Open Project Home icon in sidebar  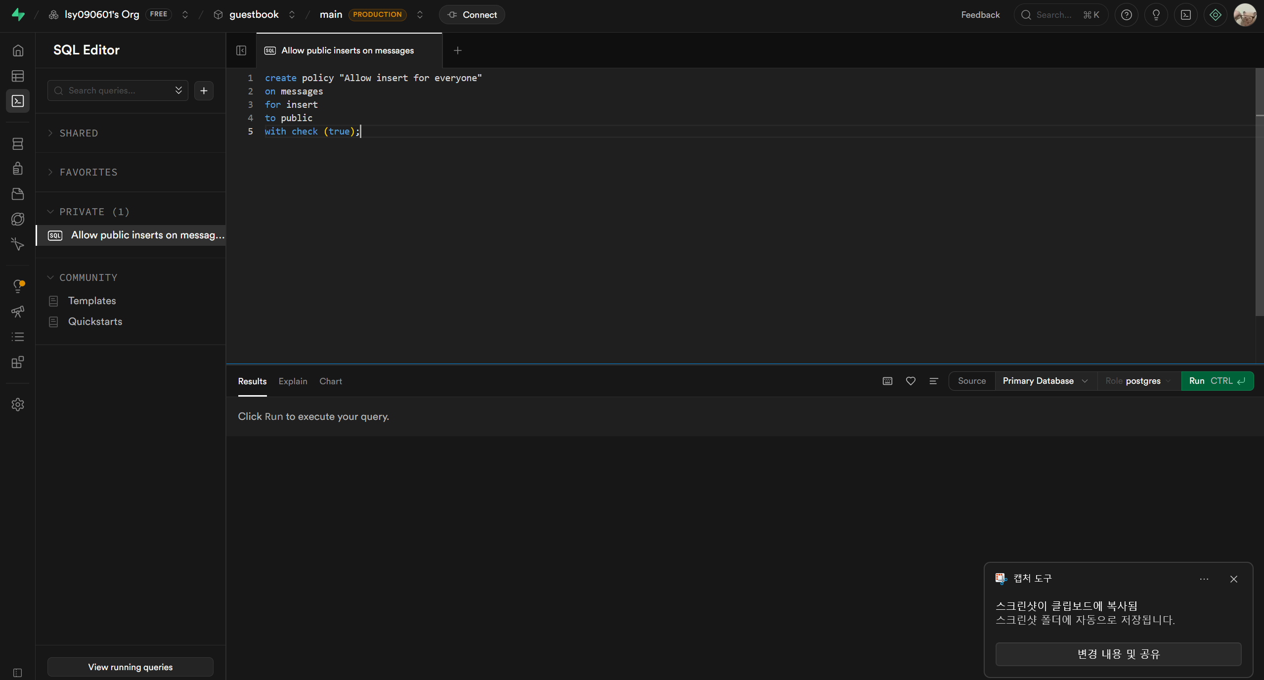[18, 50]
